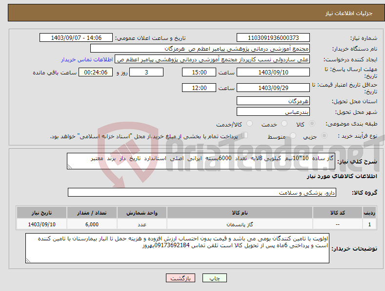
Task: Click the remaining days field showing 3
Action: [146, 72]
